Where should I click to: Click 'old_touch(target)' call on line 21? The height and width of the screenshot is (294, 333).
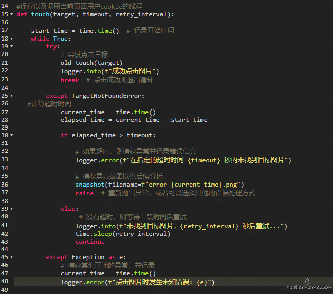[x=91, y=63]
